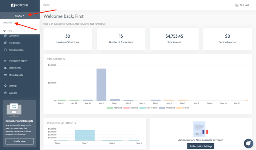The height and width of the screenshot is (150, 256).
Task: Click the plus icon next to New
Action: pyautogui.click(x=5, y=31)
